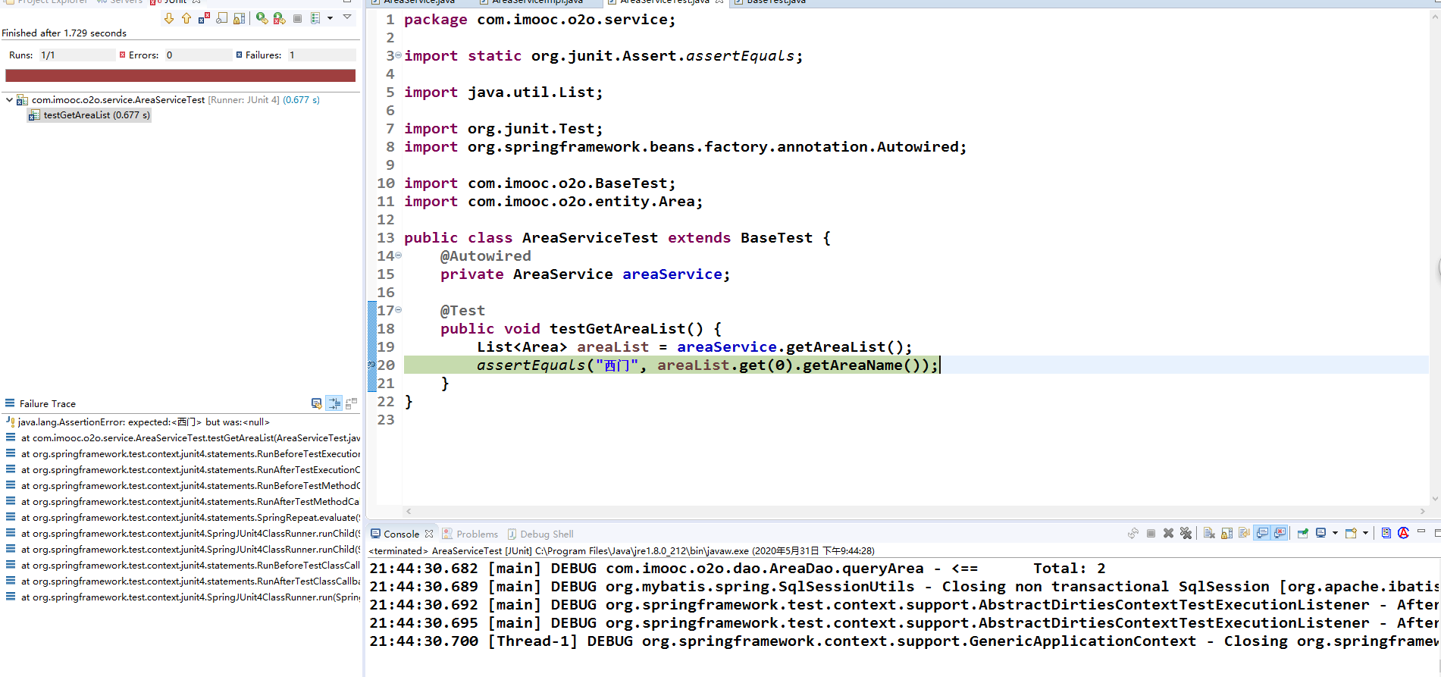1441x677 pixels.
Task: Rerun test failures first icon
Action: 280,18
